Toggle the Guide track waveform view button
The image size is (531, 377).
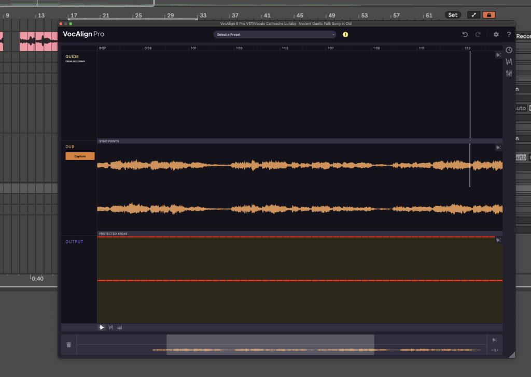[x=498, y=55]
